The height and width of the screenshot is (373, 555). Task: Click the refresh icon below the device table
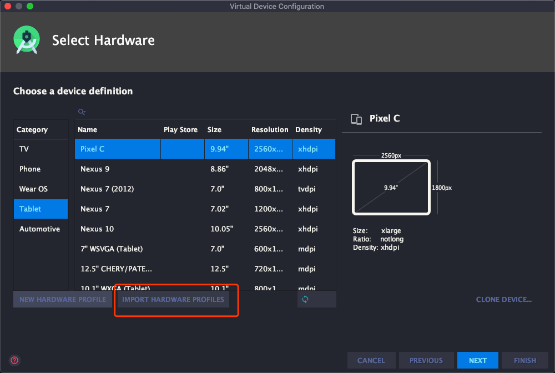coord(305,299)
